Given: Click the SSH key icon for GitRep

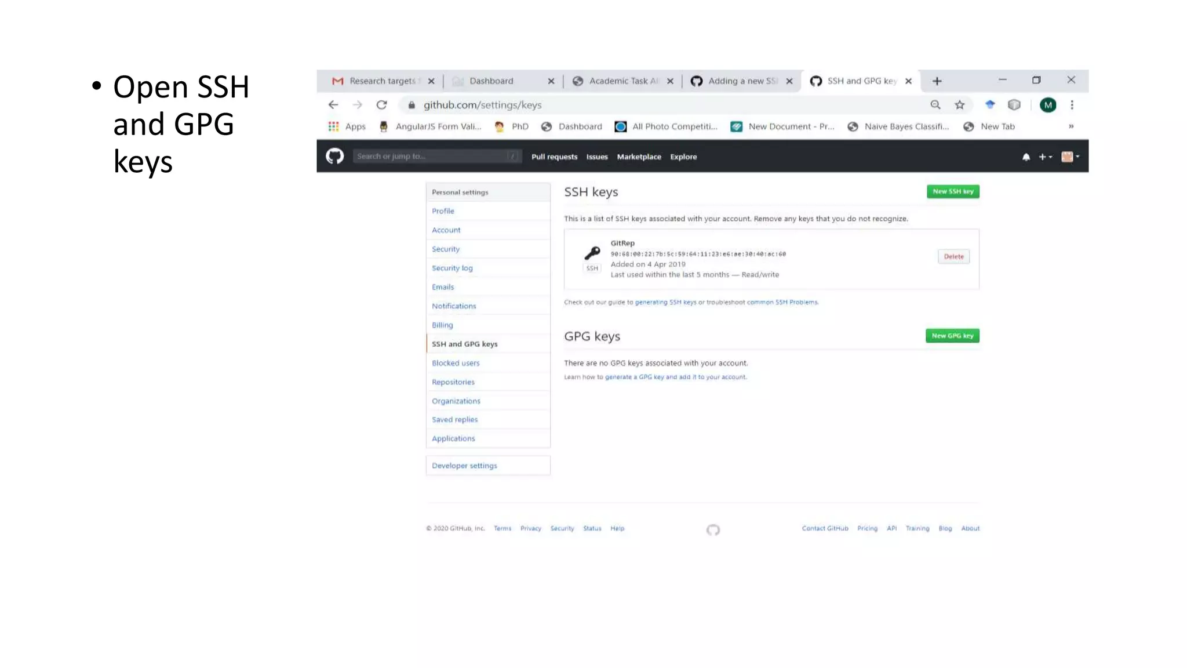Looking at the screenshot, I should pyautogui.click(x=592, y=253).
